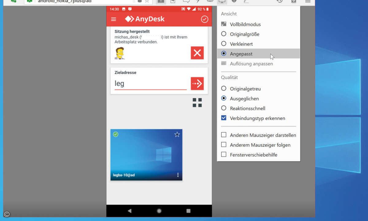Connect using the red arrow button
368x221 pixels.
tap(197, 83)
